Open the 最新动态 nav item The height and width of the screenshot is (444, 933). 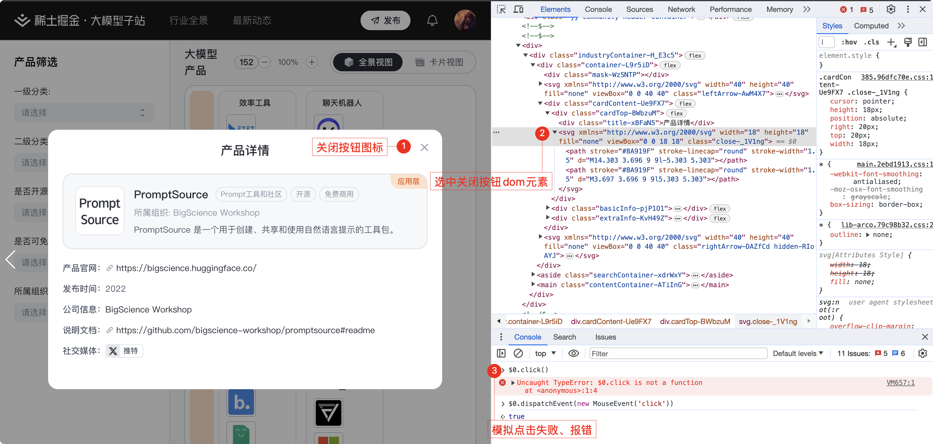(252, 20)
